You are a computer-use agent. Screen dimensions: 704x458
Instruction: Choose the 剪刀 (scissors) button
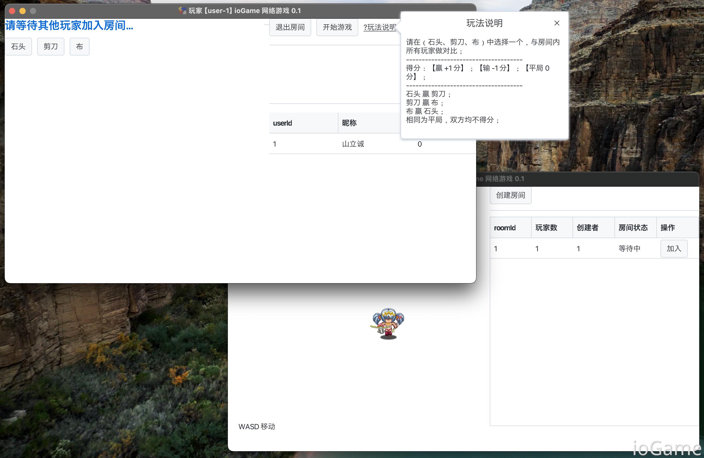coord(51,46)
